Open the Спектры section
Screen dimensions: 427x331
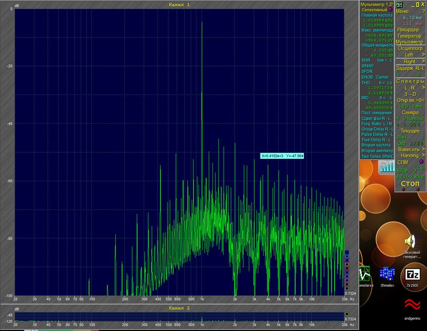(410, 81)
